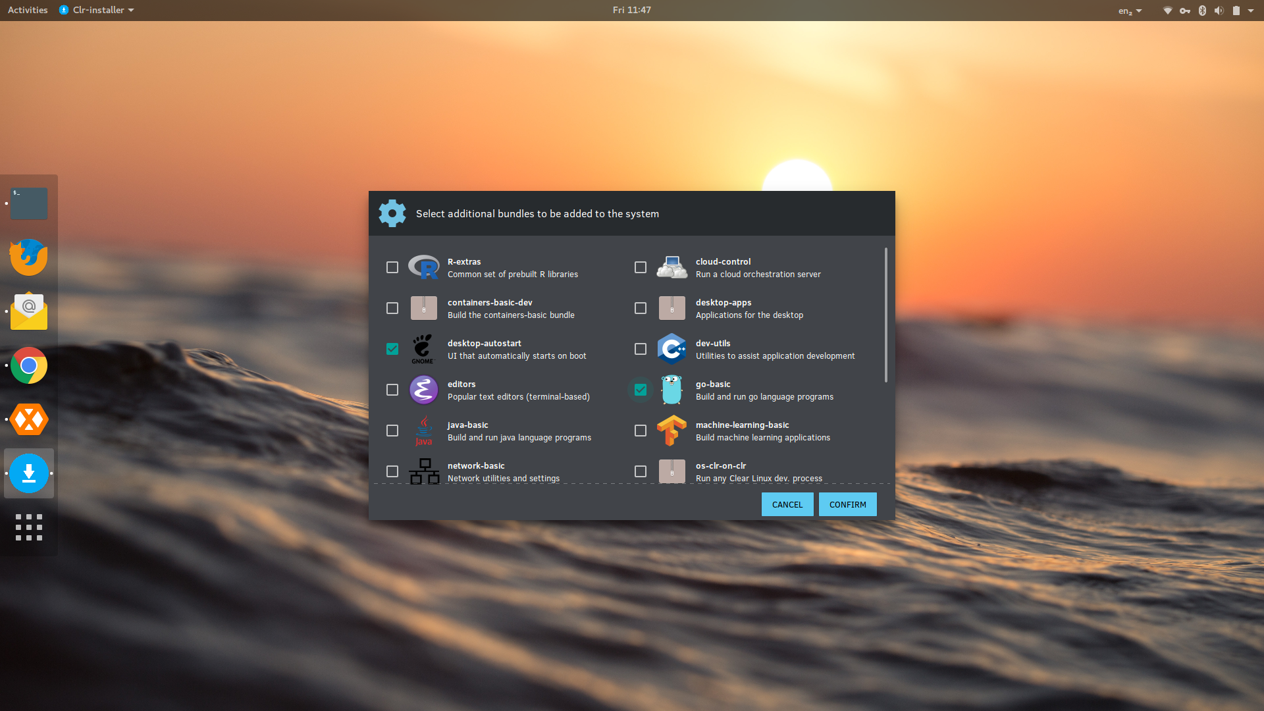Open the clock calendar Fri 11:47
The image size is (1264, 711).
(x=631, y=10)
